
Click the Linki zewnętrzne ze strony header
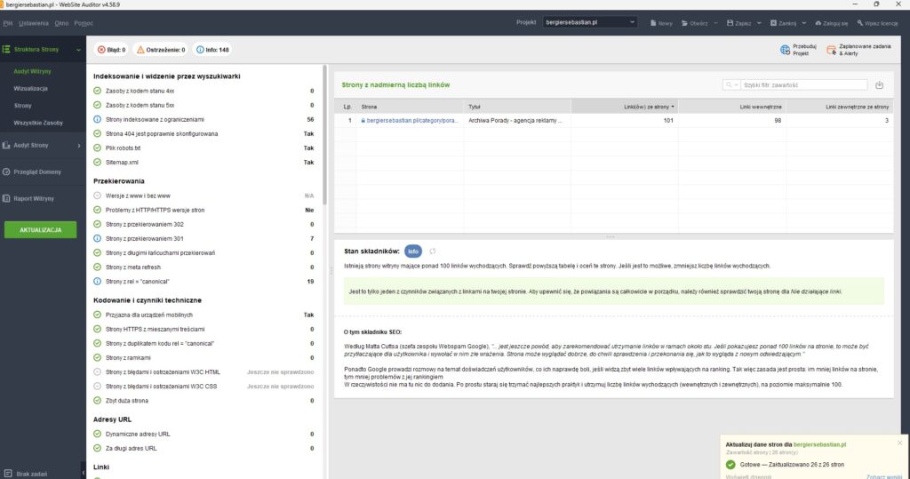coord(840,107)
